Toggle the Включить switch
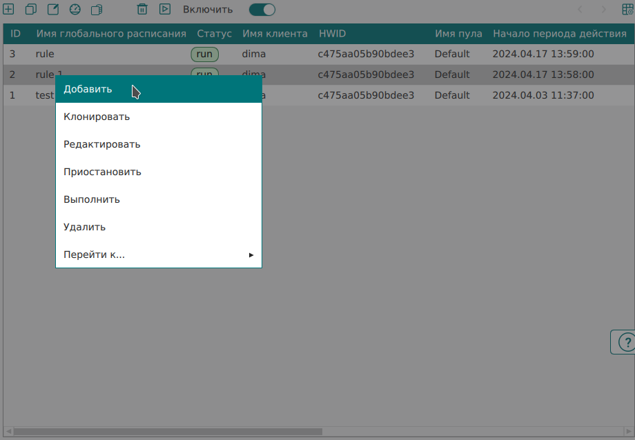This screenshot has height=440, width=635. point(262,10)
